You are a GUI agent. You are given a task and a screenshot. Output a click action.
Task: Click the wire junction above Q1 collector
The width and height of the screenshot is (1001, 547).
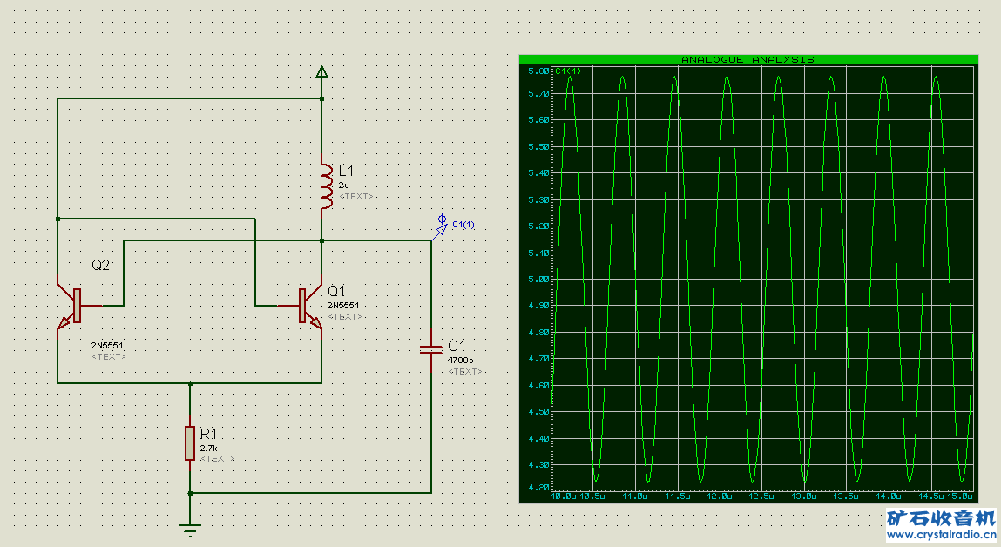(x=321, y=240)
